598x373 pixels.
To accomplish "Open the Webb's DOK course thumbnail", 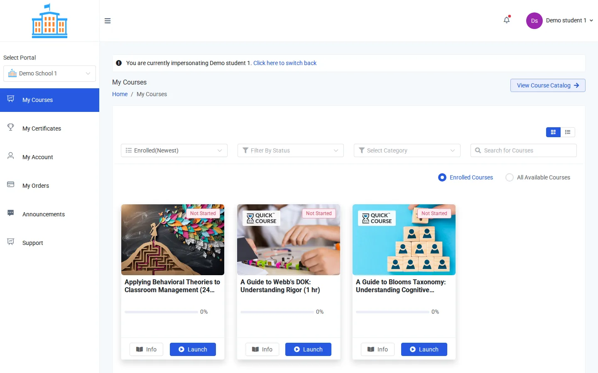I will pyautogui.click(x=289, y=240).
